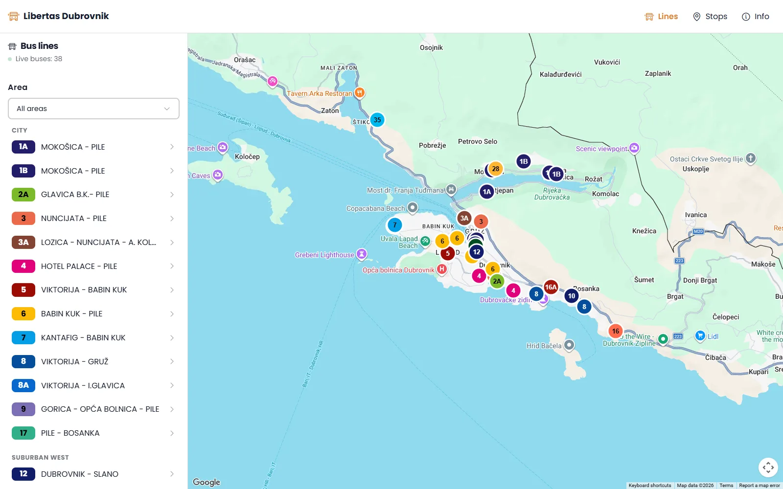Select the 3A bus marker on the map
Screen dimensions: 783x489
(x=464, y=218)
